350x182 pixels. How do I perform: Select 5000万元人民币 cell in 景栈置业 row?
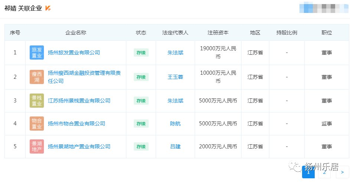click(x=218, y=101)
